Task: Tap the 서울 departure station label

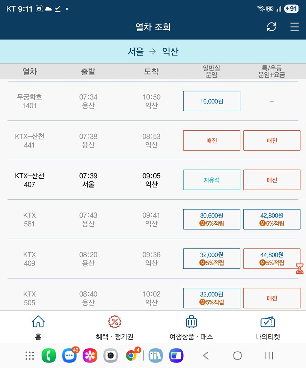Action: (x=136, y=51)
